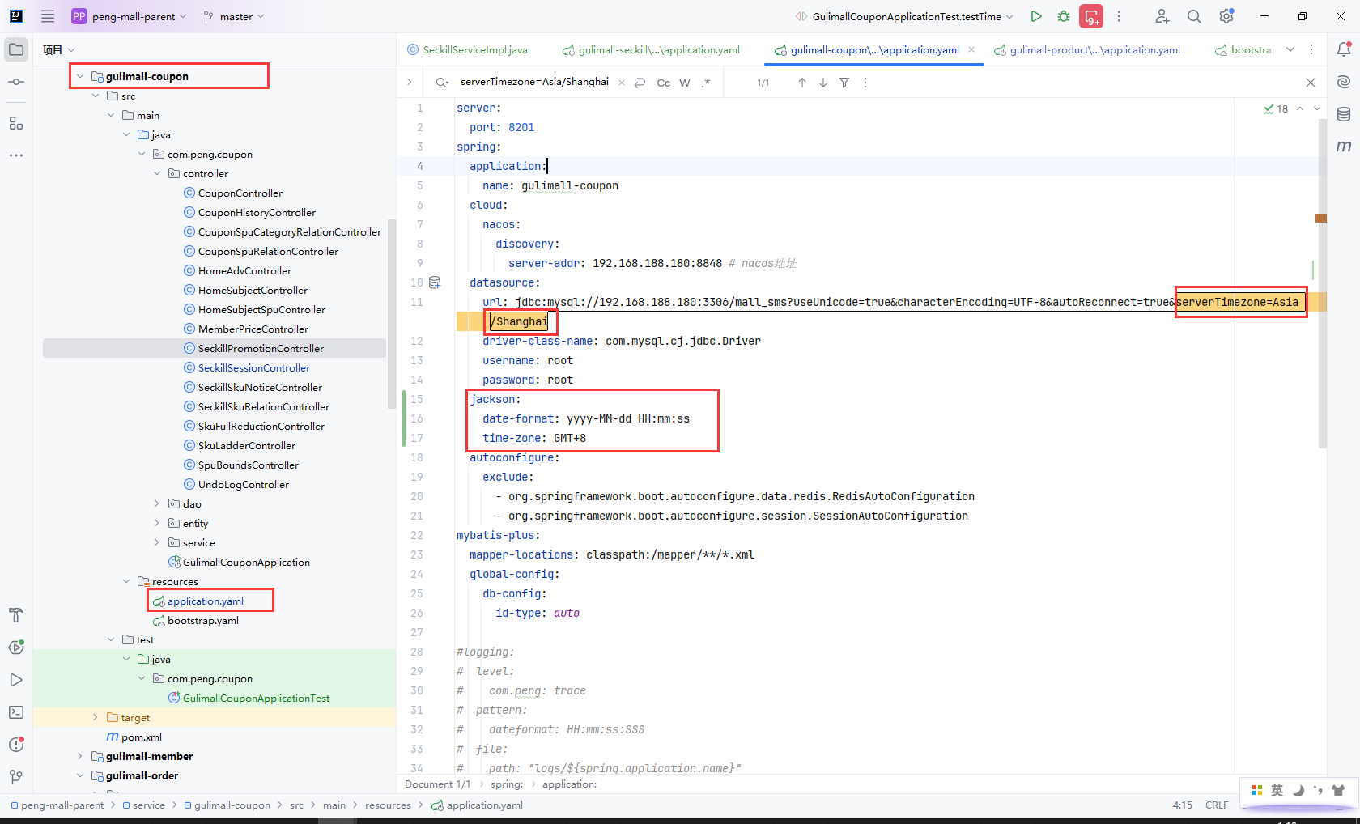The image size is (1360, 824).
Task: Click the red stop/rerun button
Action: tap(1091, 16)
